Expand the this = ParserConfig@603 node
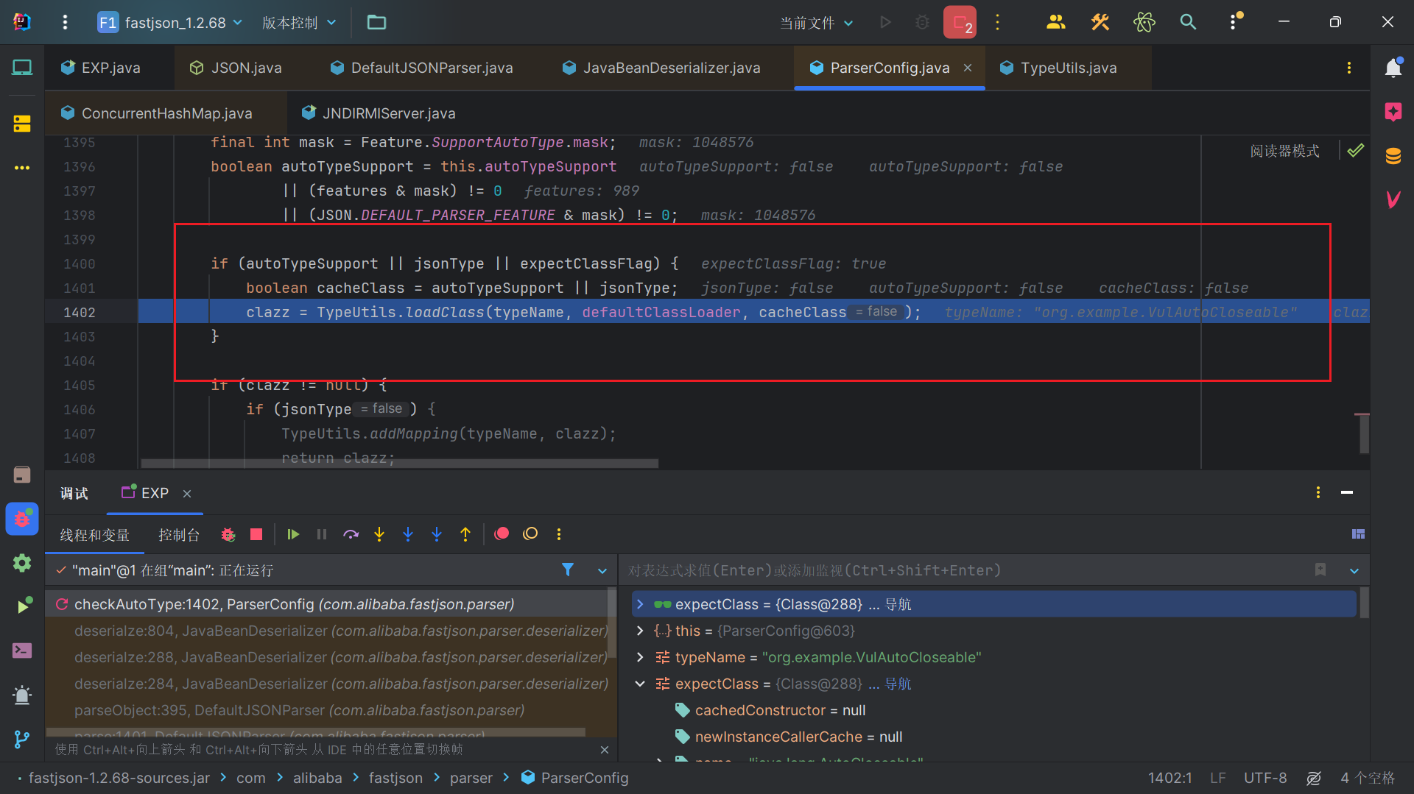 pyautogui.click(x=640, y=631)
